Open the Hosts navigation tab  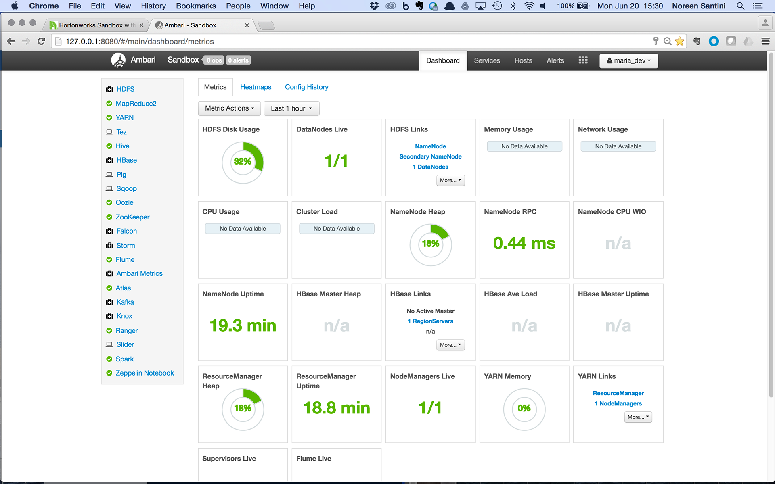(523, 60)
